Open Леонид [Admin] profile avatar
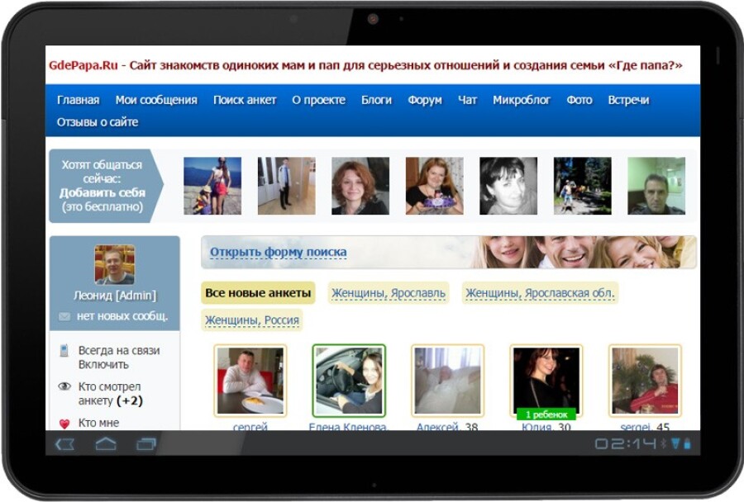The image size is (744, 502). click(x=114, y=264)
